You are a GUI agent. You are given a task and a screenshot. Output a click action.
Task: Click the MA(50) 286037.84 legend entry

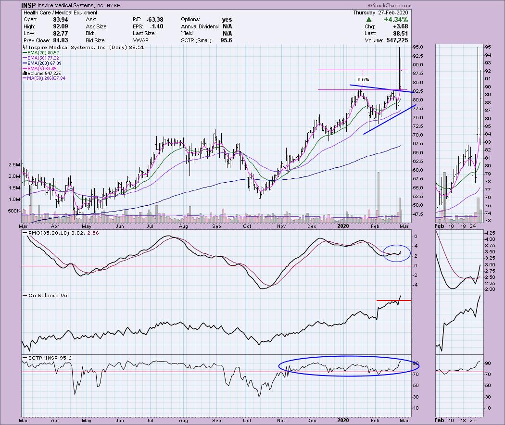click(44, 78)
